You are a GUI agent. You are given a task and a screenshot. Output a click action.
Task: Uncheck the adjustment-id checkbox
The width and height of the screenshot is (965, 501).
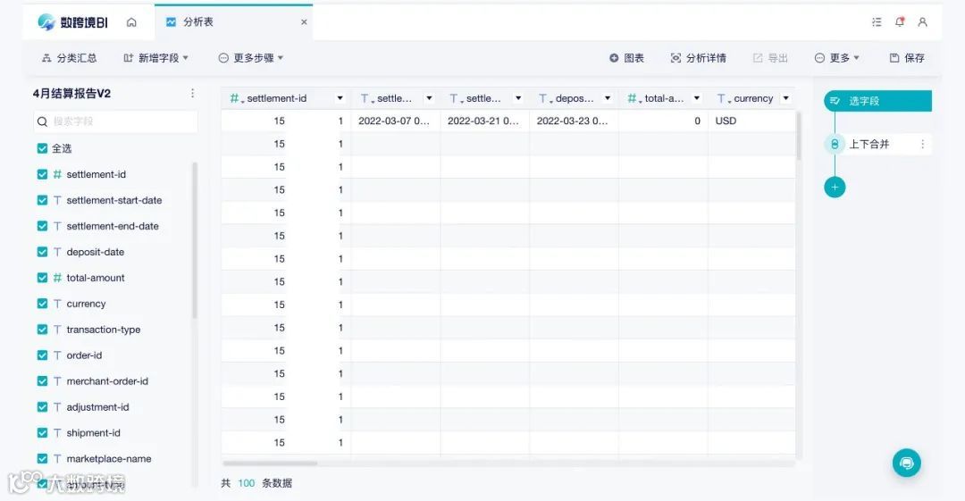43,407
